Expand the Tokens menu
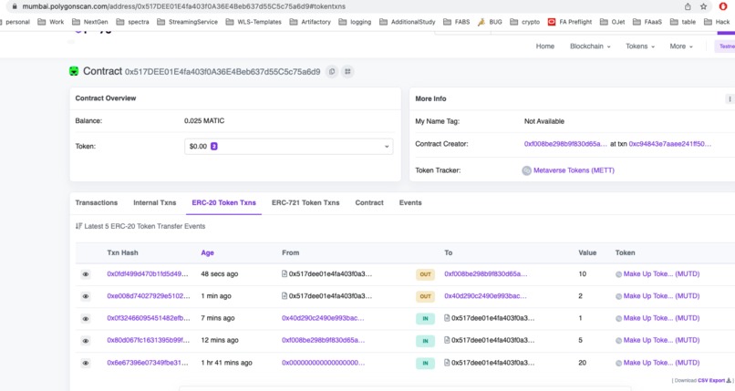Image resolution: width=735 pixels, height=391 pixels. [640, 46]
